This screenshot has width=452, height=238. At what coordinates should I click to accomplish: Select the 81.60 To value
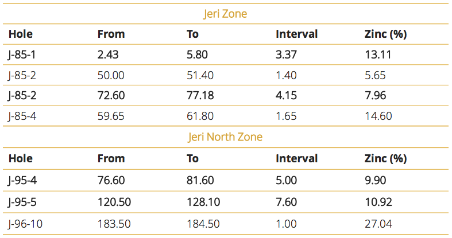tap(200, 180)
